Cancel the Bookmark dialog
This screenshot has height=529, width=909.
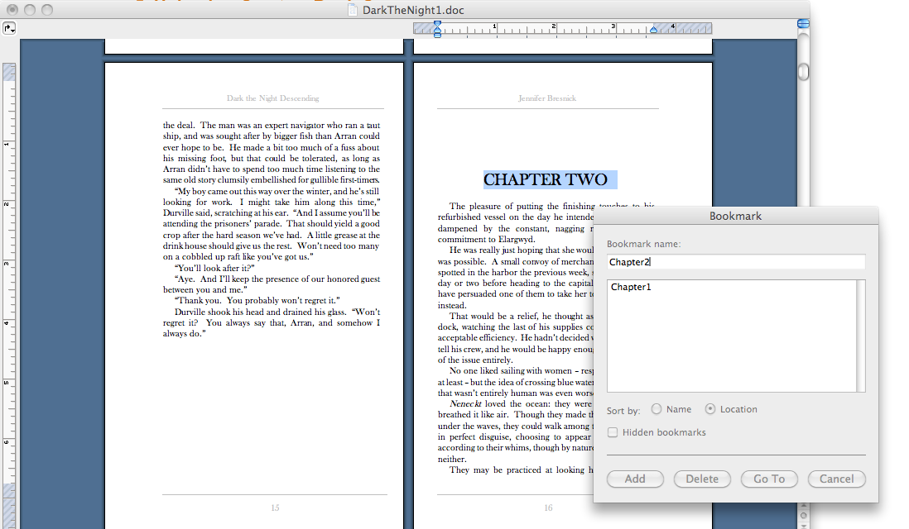tap(836, 479)
